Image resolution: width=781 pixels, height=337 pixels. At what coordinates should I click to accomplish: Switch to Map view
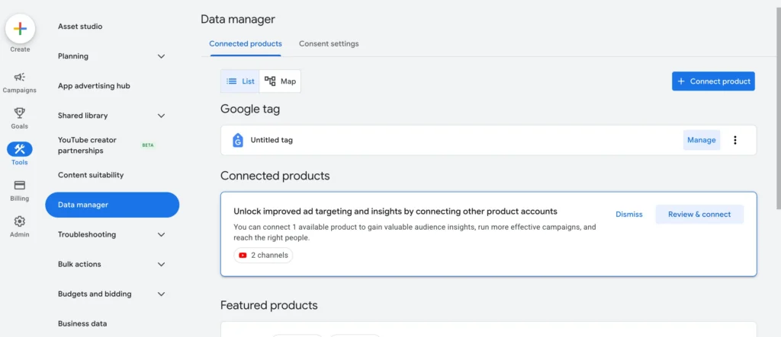(x=280, y=81)
